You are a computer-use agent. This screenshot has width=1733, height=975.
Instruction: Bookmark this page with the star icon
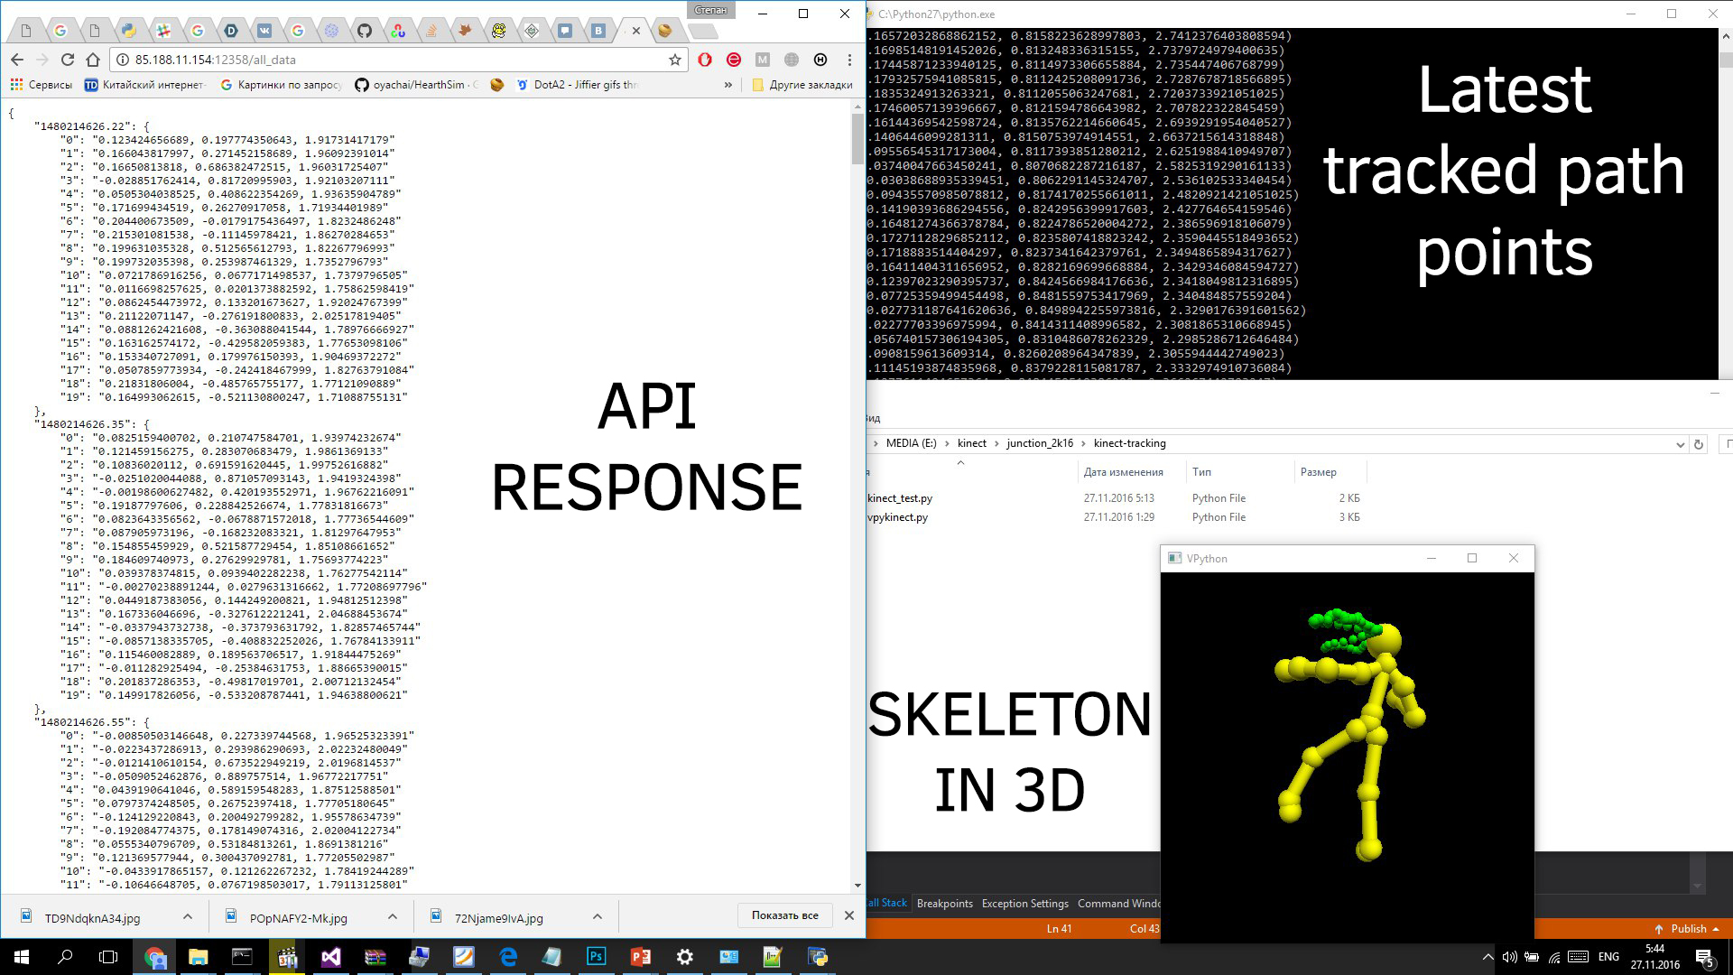click(x=674, y=60)
